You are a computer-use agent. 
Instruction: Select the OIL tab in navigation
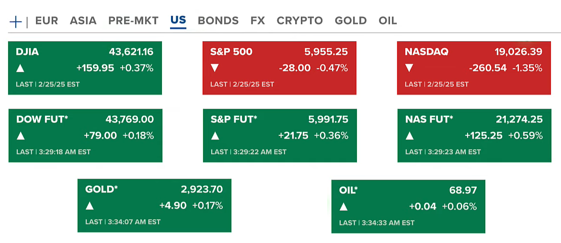(x=388, y=21)
